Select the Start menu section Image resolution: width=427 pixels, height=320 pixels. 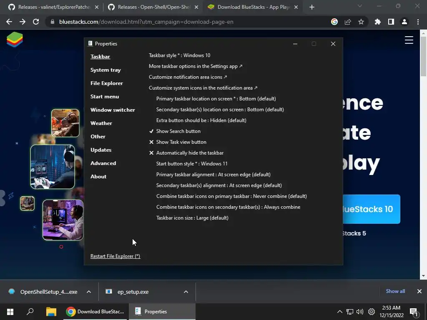coord(105,97)
